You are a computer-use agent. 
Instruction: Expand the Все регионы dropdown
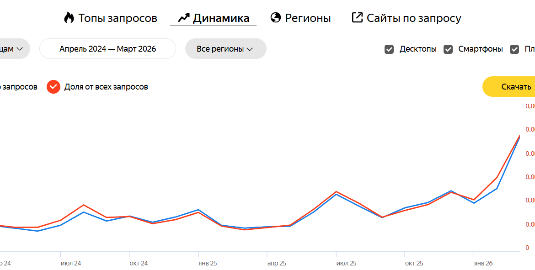(225, 49)
